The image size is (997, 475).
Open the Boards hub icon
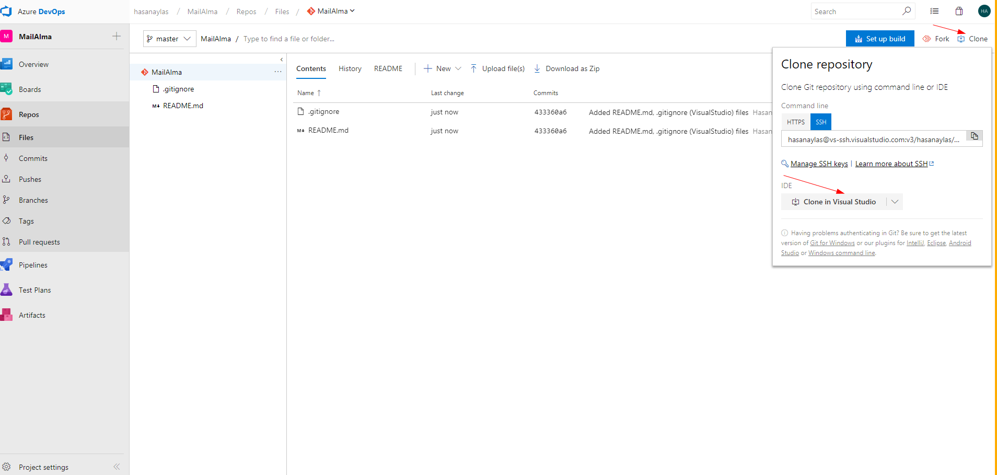click(x=6, y=89)
